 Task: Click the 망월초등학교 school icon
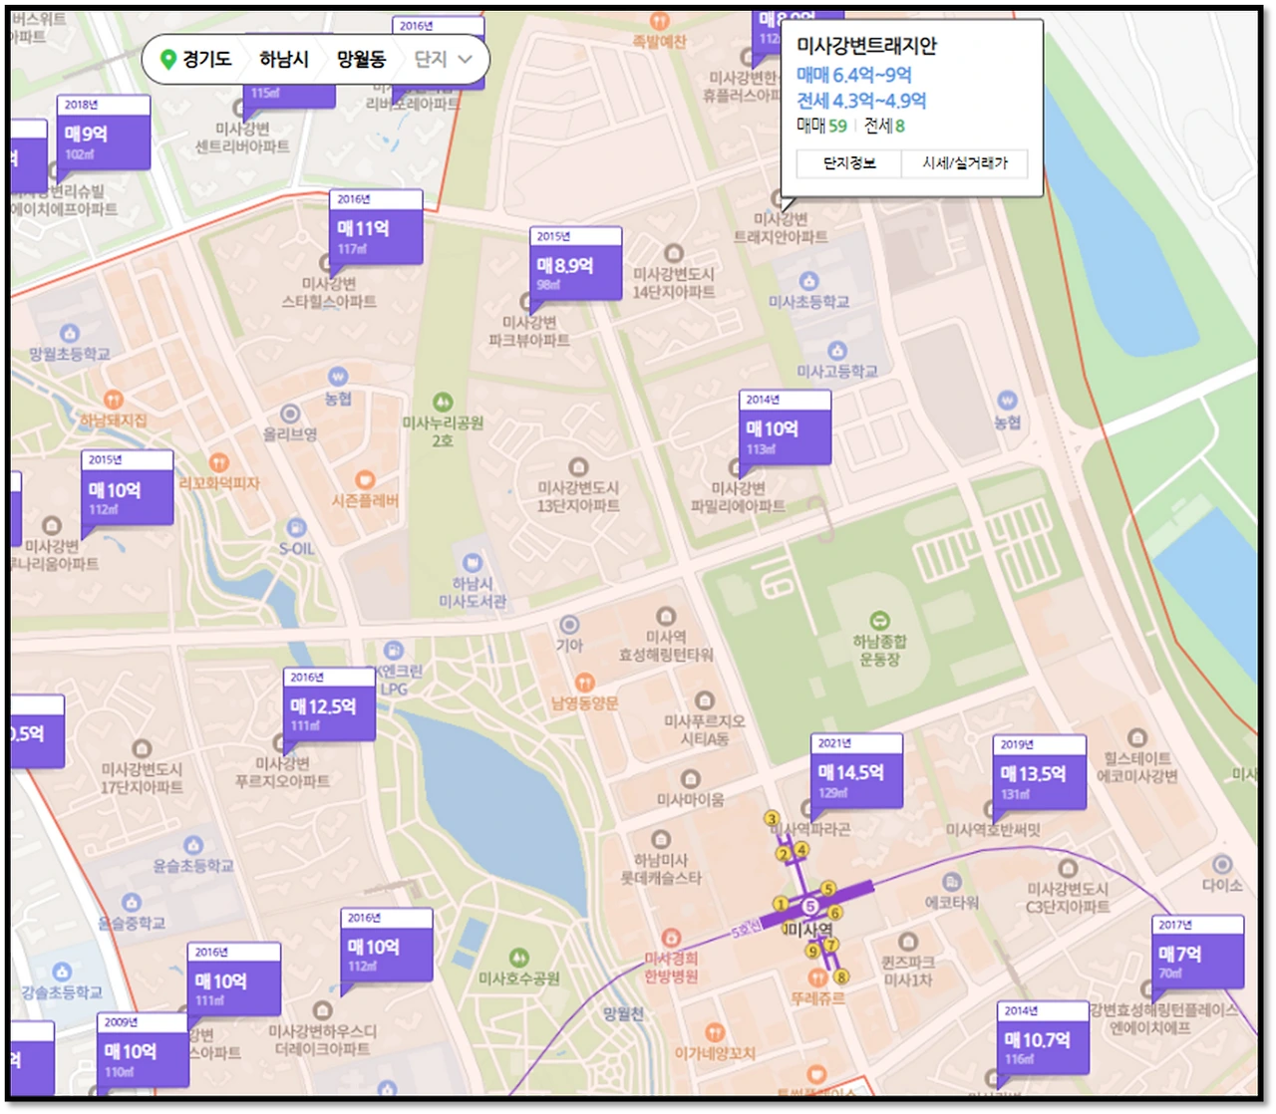[x=69, y=333]
